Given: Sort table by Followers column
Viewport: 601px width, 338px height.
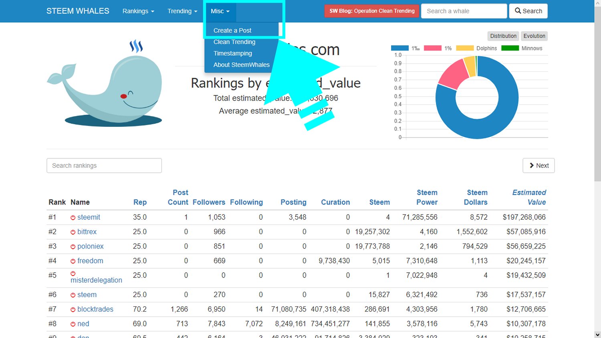Looking at the screenshot, I should click(x=209, y=202).
